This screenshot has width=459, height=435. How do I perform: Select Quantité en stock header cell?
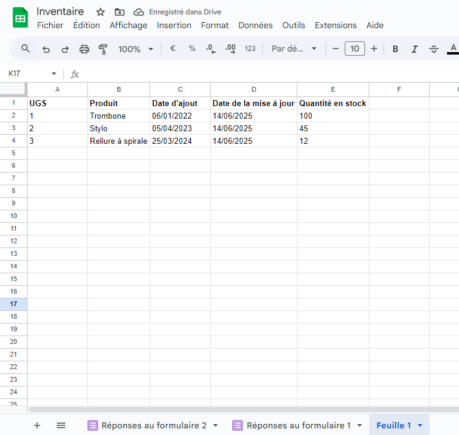tap(333, 103)
